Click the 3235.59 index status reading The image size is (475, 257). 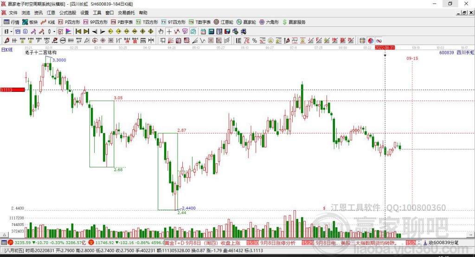[23, 243]
